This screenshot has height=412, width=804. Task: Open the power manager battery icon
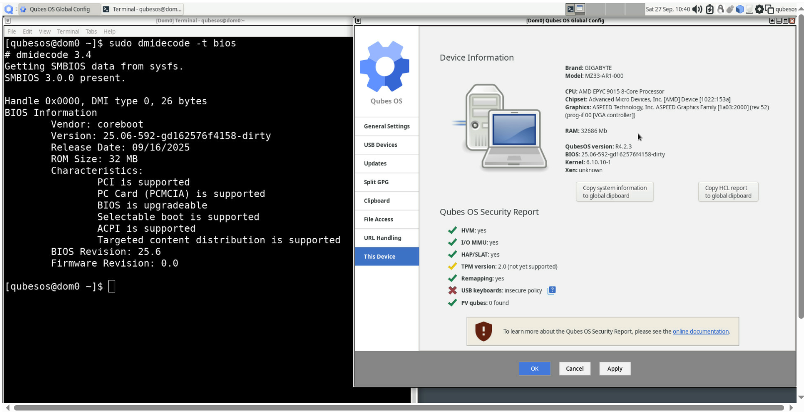(x=710, y=9)
